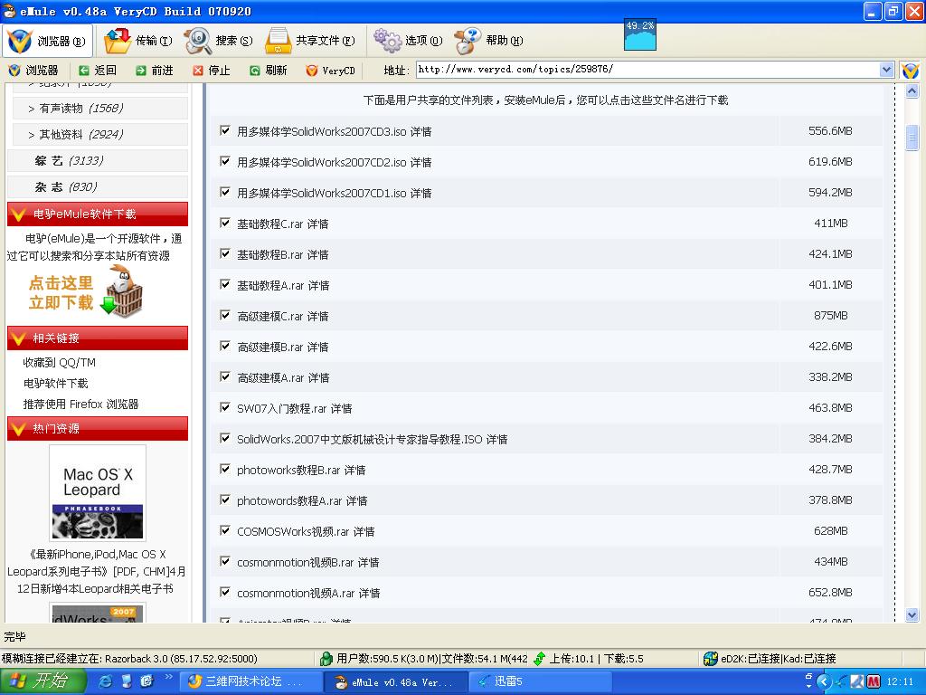This screenshot has width=926, height=695.
Task: Open 基础教程A.rar file link
Action: (x=270, y=285)
